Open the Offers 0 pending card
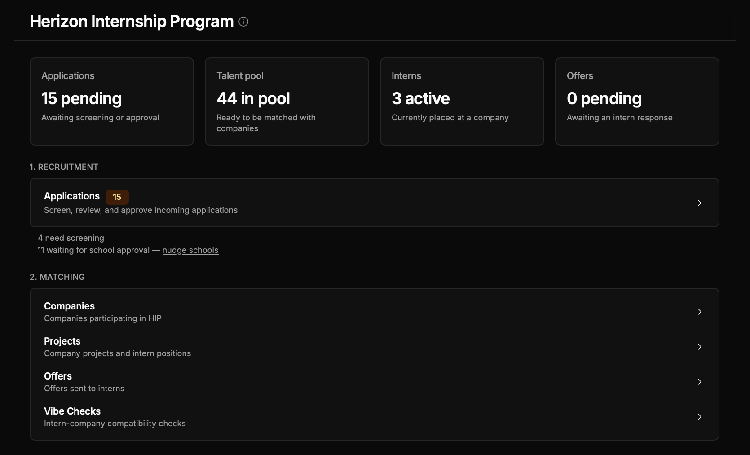750x455 pixels. 637,102
